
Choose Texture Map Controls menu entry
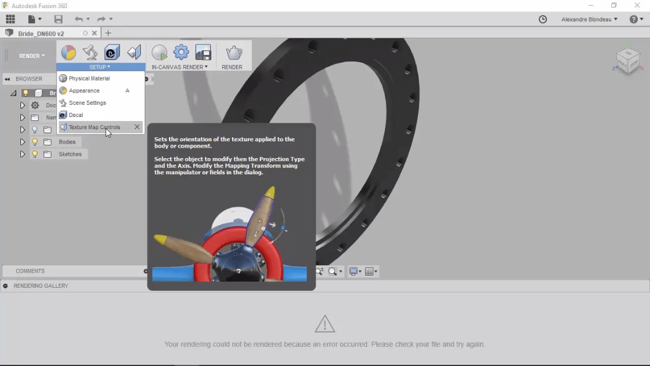click(x=101, y=127)
